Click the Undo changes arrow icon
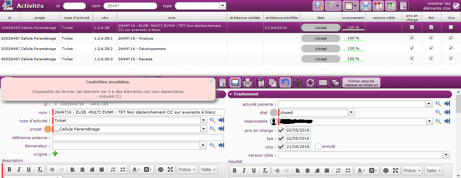This screenshot has height=178, width=461. [285, 83]
